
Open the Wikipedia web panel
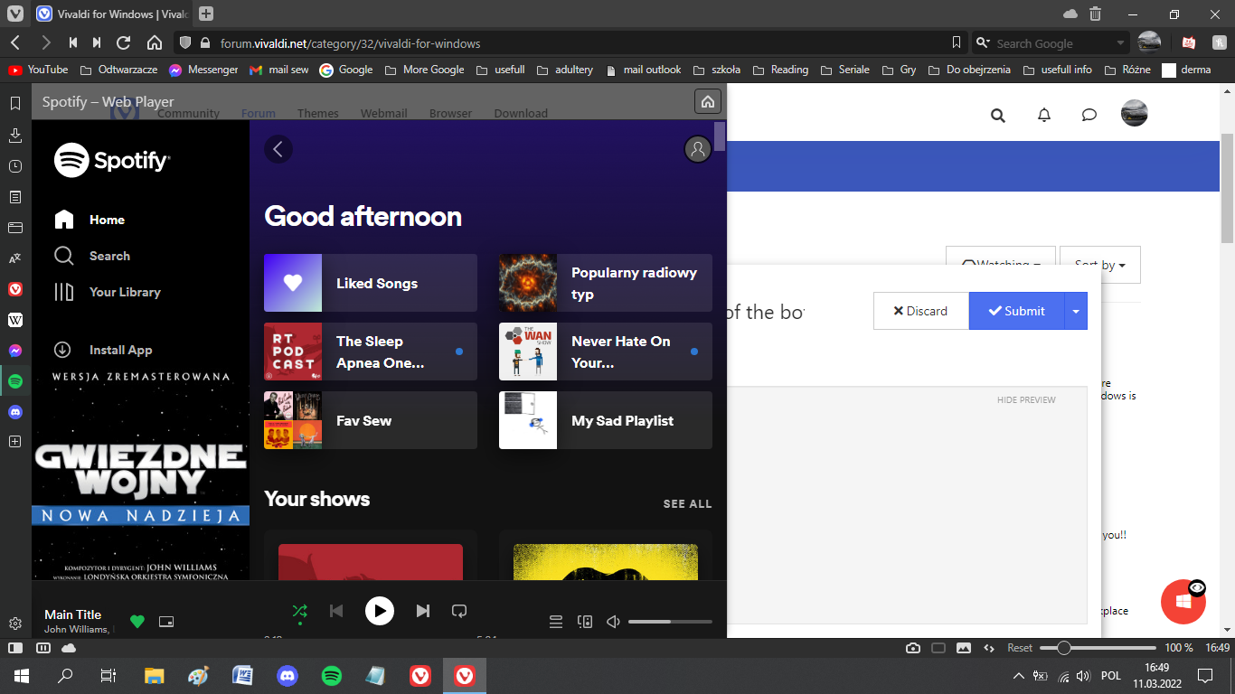pyautogui.click(x=15, y=320)
